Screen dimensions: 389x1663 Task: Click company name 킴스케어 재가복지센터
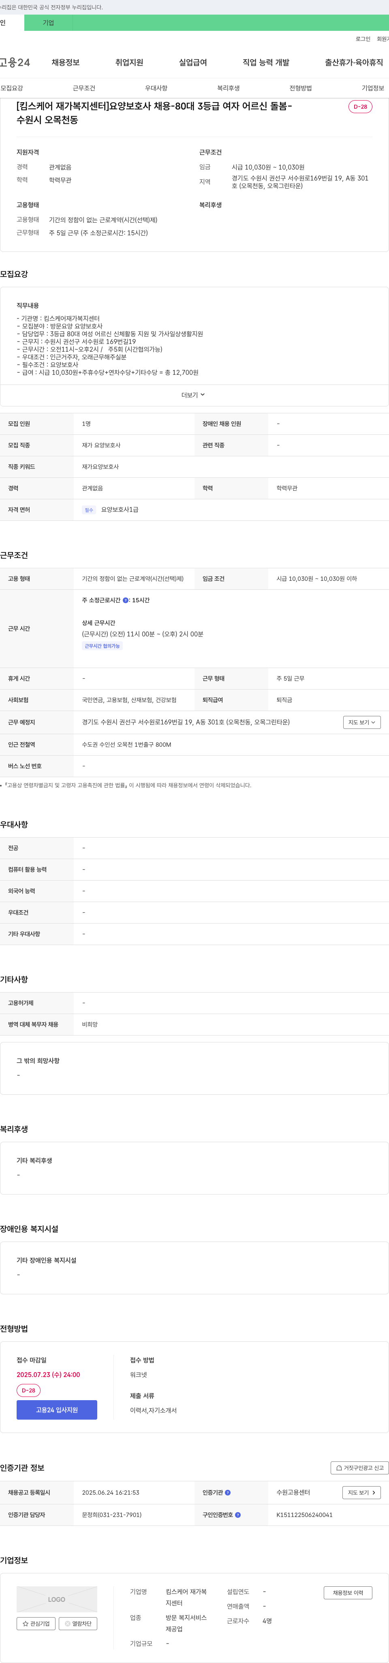tap(186, 1597)
